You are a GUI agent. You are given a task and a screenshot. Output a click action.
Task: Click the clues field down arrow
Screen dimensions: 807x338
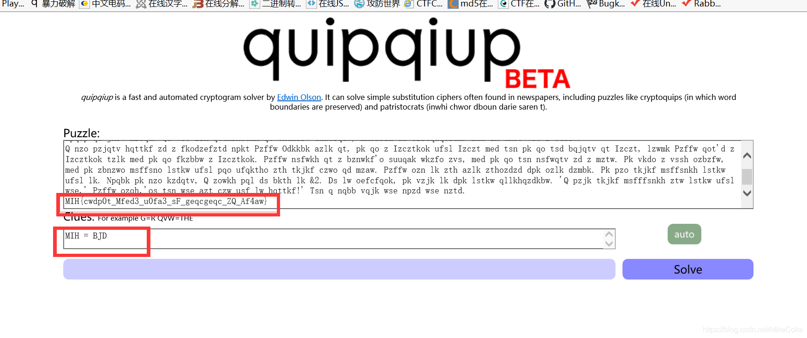(x=609, y=244)
